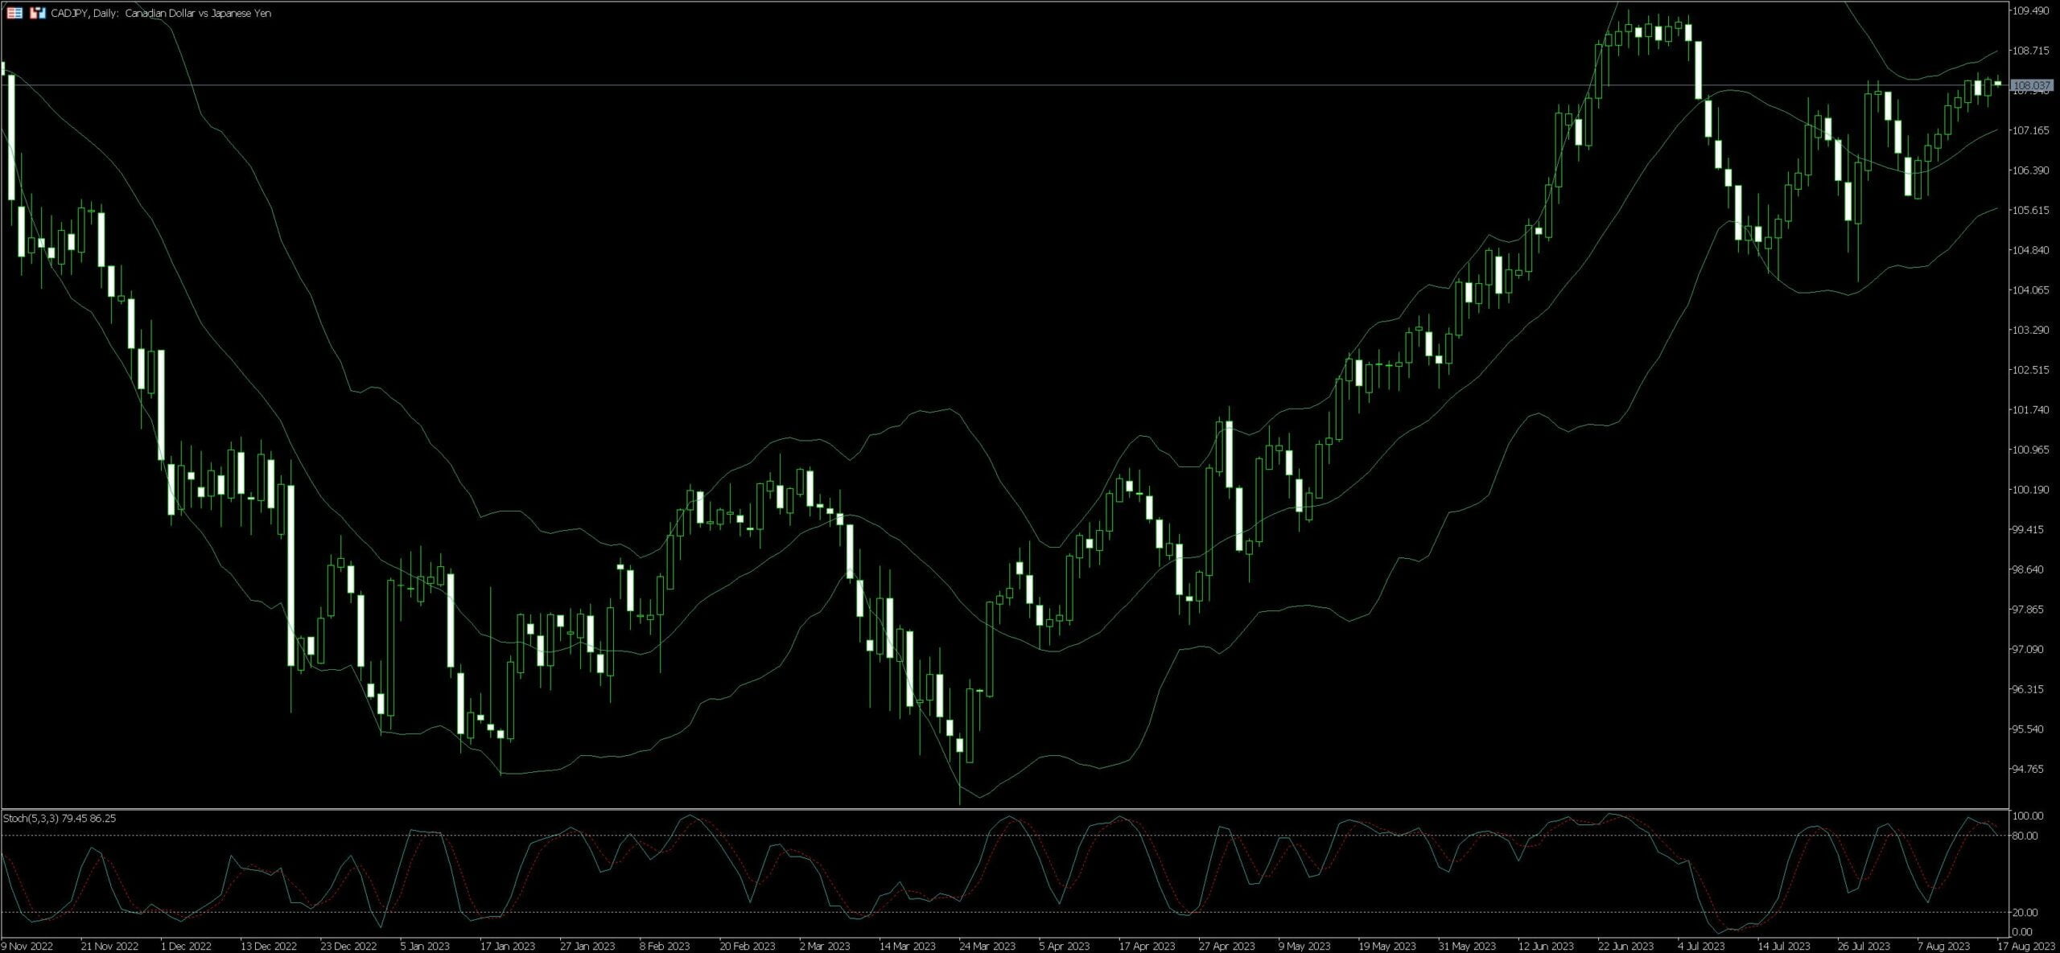Click the 104.065 price scale value
The width and height of the screenshot is (2060, 953).
click(2031, 290)
